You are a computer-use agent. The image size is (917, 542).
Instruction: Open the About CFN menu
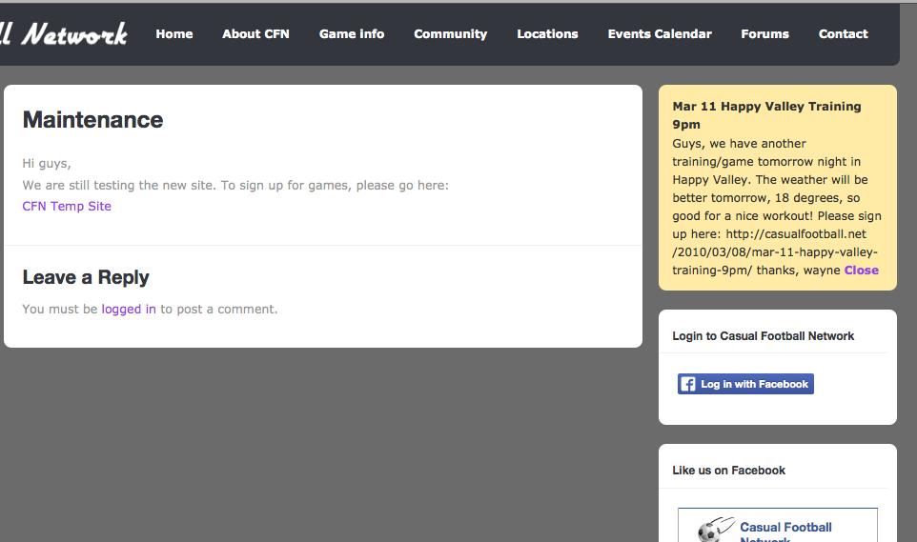tap(255, 34)
